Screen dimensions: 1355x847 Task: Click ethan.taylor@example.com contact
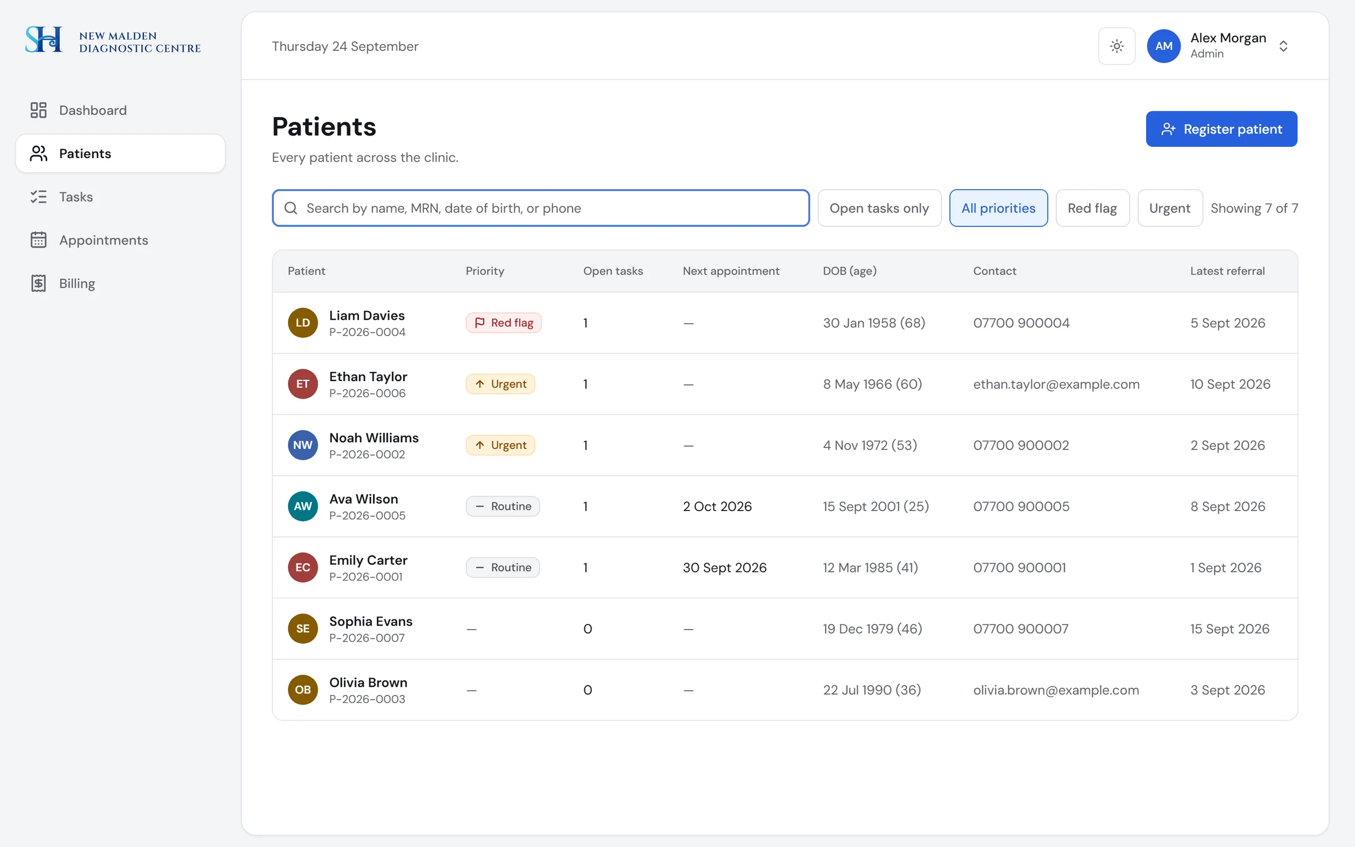click(1056, 384)
